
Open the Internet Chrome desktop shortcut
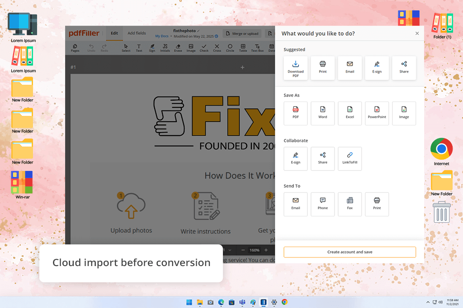point(441,152)
